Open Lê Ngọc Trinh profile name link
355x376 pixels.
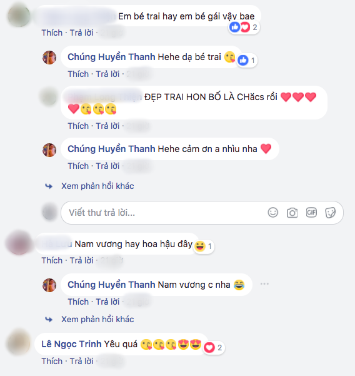71,344
